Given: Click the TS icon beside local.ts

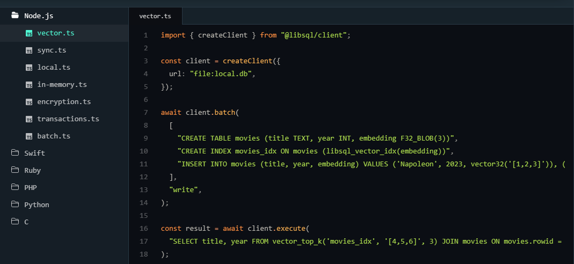Looking at the screenshot, I should [x=29, y=68].
